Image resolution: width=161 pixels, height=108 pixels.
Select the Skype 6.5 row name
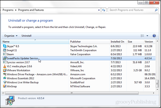[x=13, y=46]
